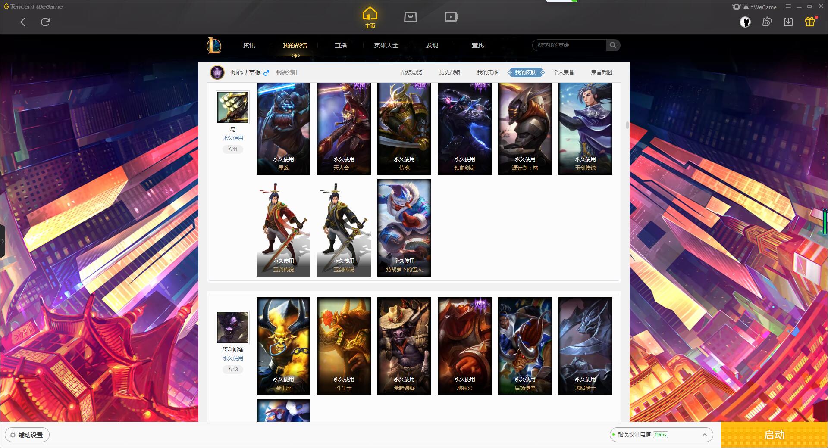Open the user profile avatar in title bar

(x=745, y=22)
